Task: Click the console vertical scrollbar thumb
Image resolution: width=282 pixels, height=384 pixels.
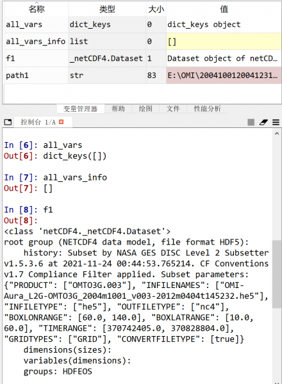Action: point(277,274)
